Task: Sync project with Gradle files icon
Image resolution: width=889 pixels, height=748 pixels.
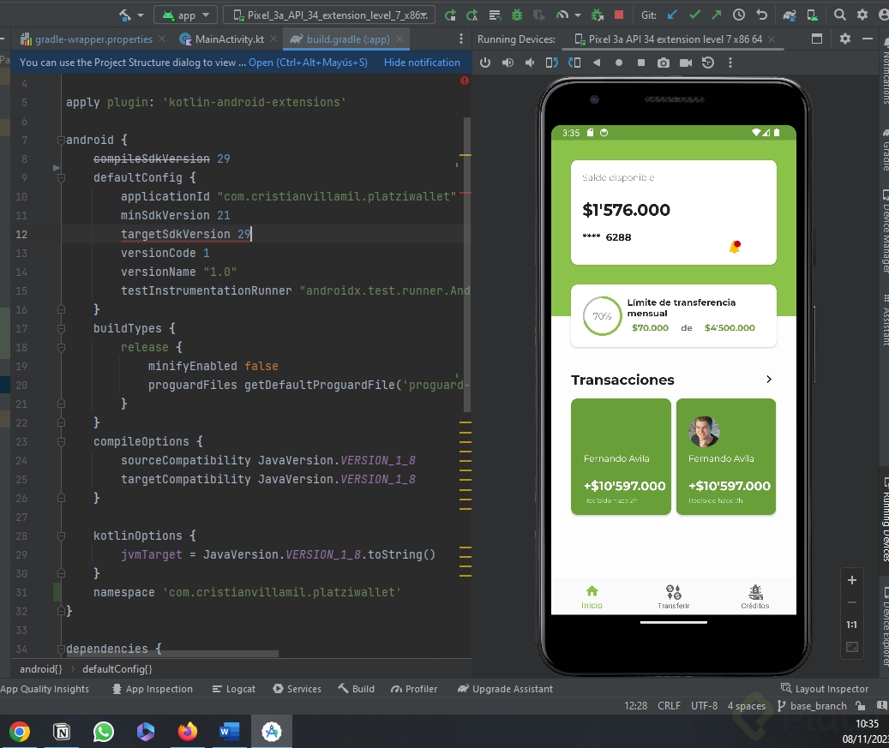Action: pyautogui.click(x=790, y=15)
